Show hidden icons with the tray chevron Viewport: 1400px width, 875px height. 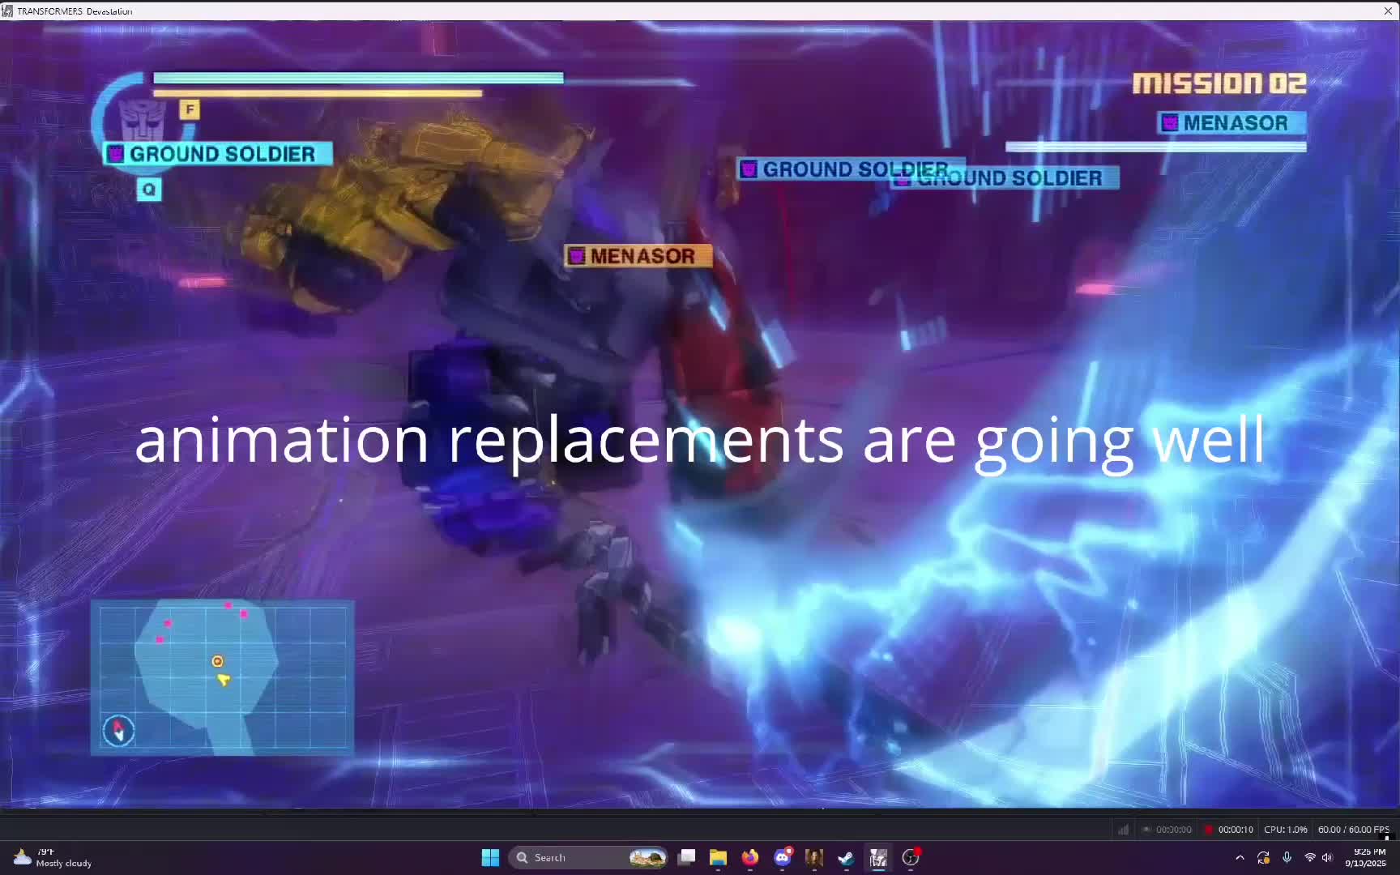click(x=1240, y=857)
